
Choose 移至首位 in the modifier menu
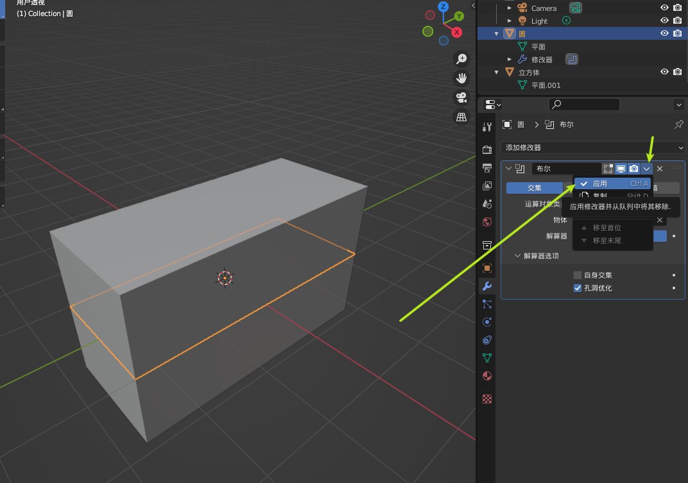[x=614, y=228]
